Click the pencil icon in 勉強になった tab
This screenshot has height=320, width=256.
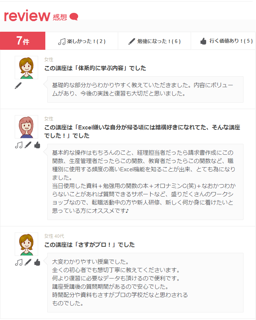tap(132, 42)
